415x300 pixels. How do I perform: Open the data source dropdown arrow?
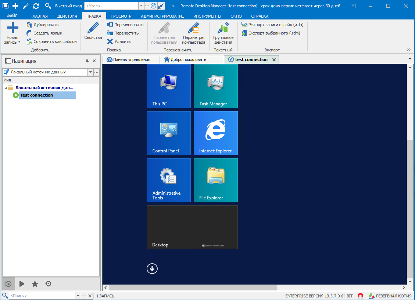pos(90,72)
